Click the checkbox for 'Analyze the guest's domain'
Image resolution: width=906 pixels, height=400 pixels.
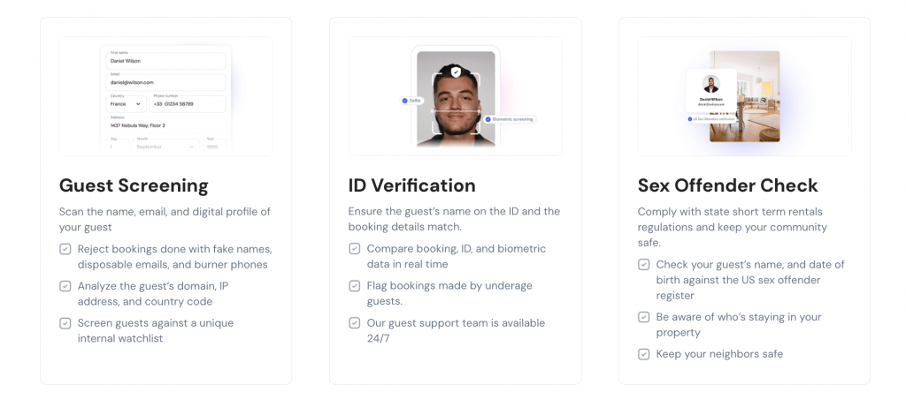point(65,286)
